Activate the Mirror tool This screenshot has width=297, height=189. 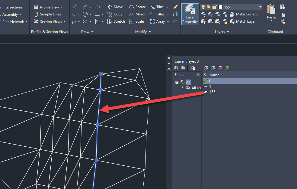(x=137, y=14)
